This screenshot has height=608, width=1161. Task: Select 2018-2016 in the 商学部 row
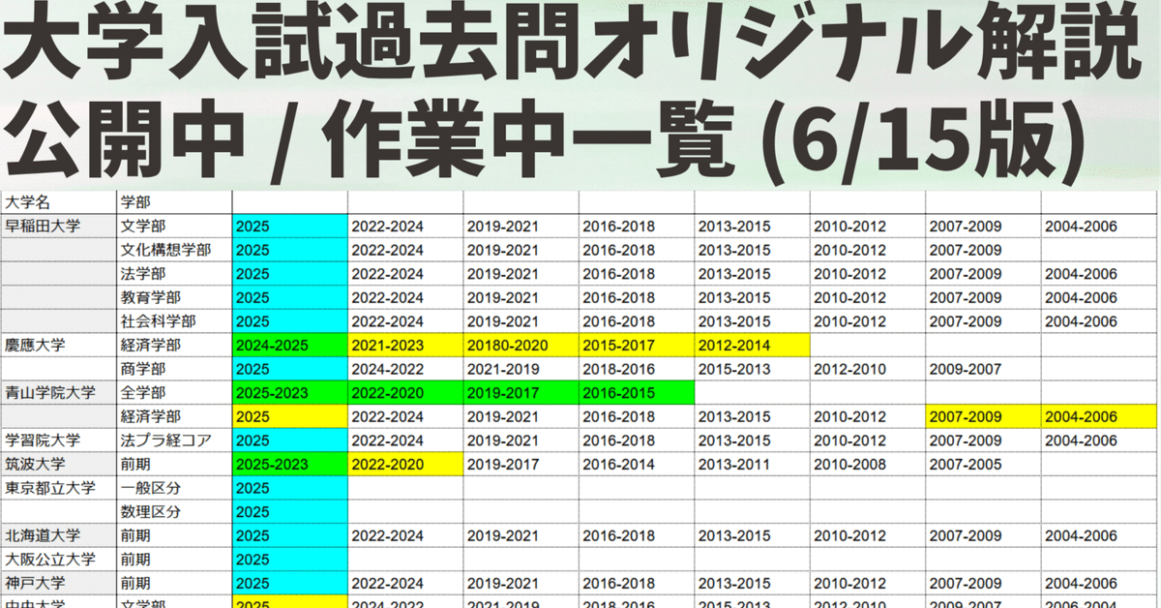pos(637,369)
